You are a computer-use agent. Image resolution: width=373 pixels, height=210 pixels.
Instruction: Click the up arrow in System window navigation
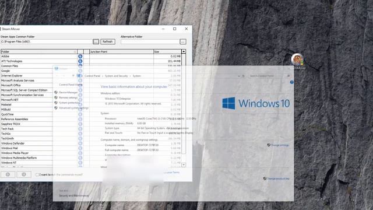[x=73, y=76]
